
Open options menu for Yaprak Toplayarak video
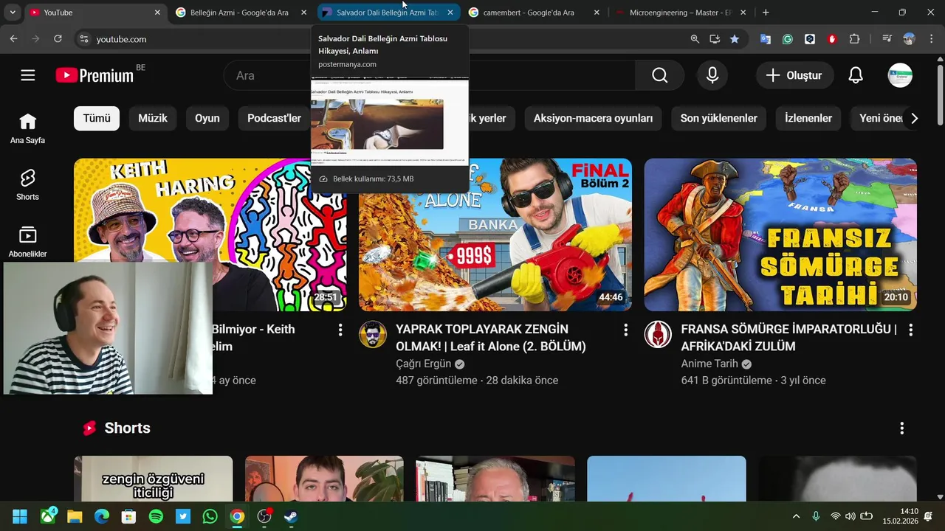pos(625,330)
